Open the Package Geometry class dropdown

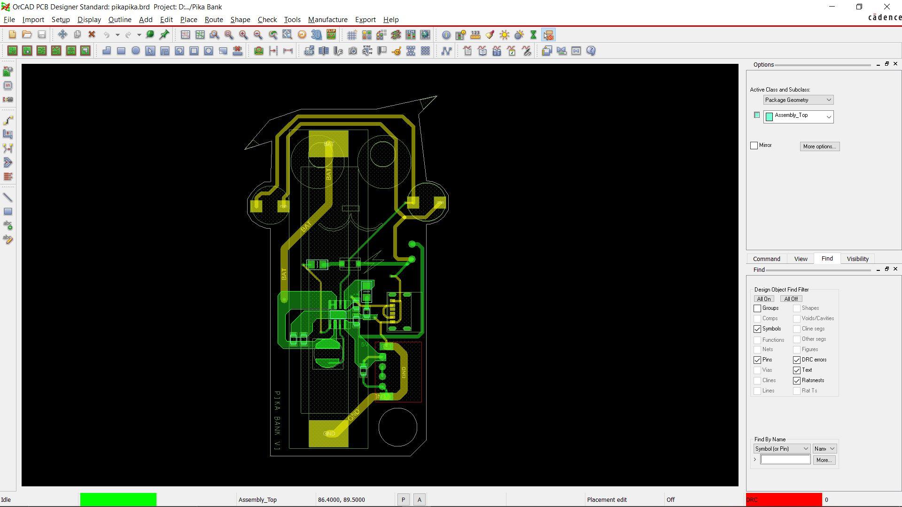click(798, 100)
